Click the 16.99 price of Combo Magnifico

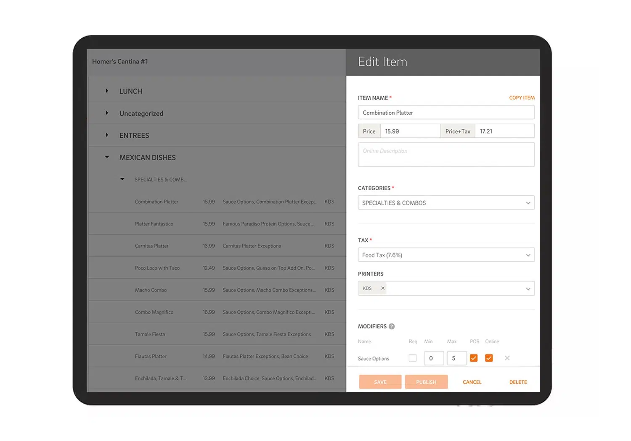(x=209, y=312)
